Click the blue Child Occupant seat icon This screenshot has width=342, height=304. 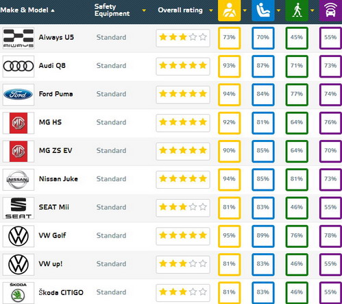(x=263, y=10)
